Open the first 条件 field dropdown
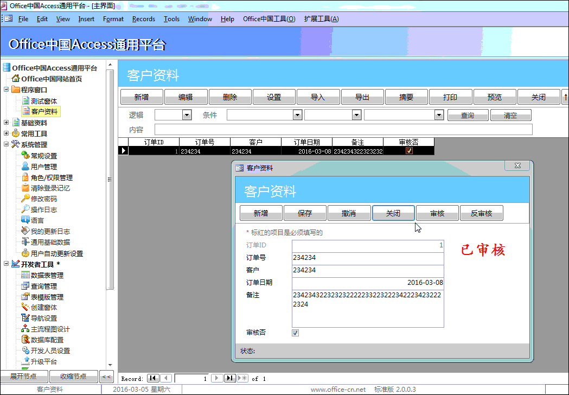The height and width of the screenshot is (395, 569). pyautogui.click(x=298, y=115)
